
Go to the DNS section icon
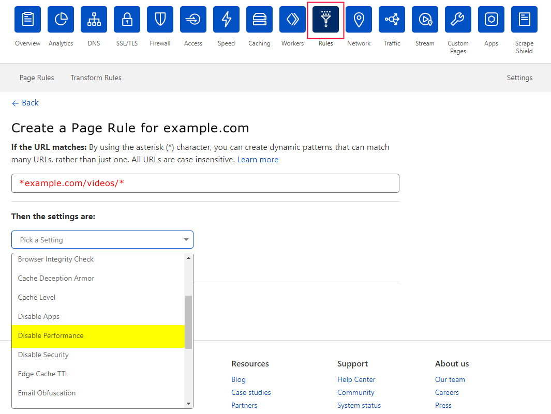[94, 20]
